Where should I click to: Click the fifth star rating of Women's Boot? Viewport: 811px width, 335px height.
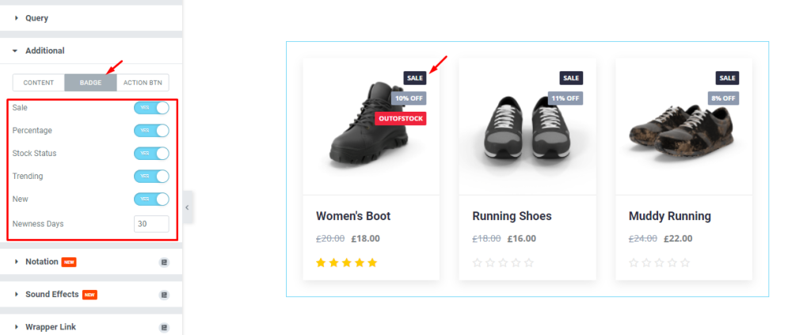(x=372, y=263)
